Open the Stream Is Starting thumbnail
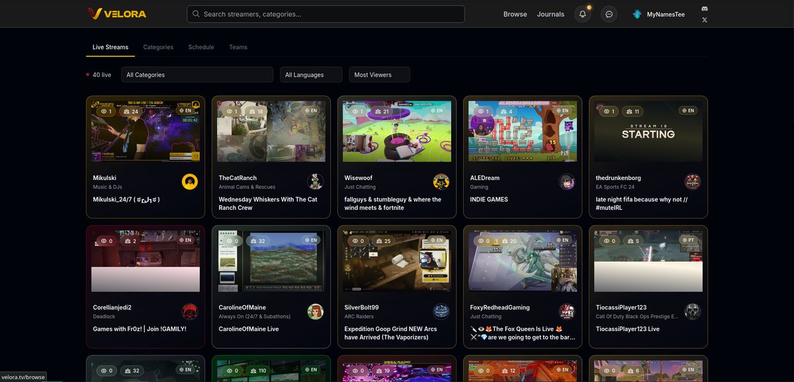The height and width of the screenshot is (382, 794). point(648,131)
